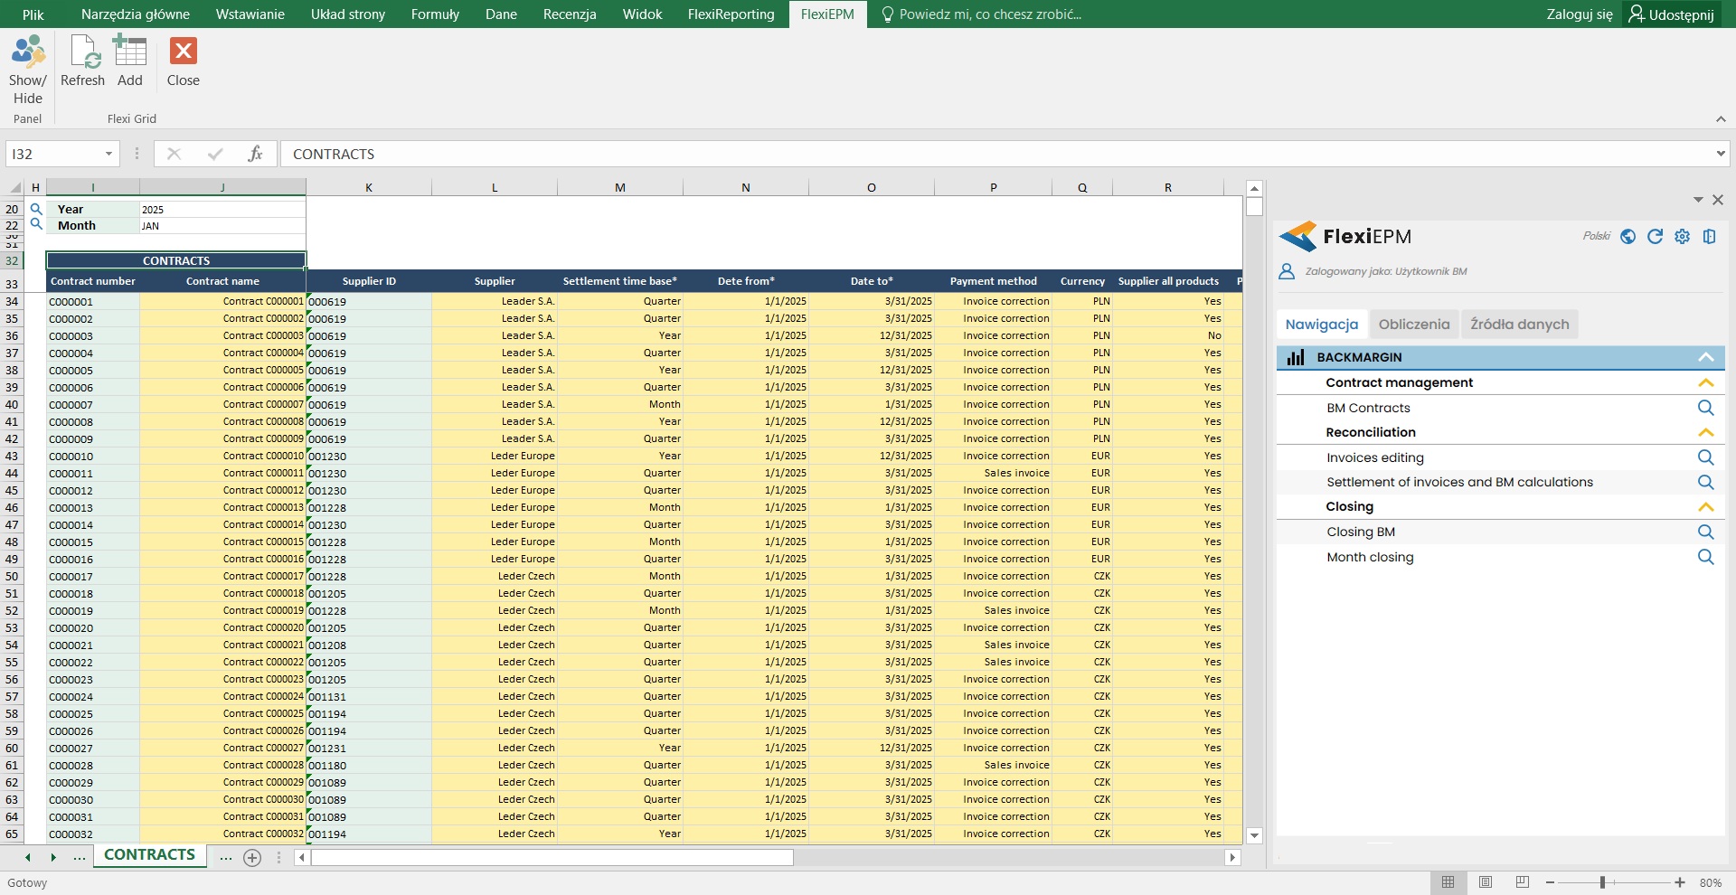
Task: Enable Page Break Preview view
Action: 1523,882
